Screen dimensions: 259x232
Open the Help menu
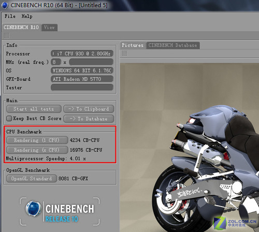(x=27, y=16)
